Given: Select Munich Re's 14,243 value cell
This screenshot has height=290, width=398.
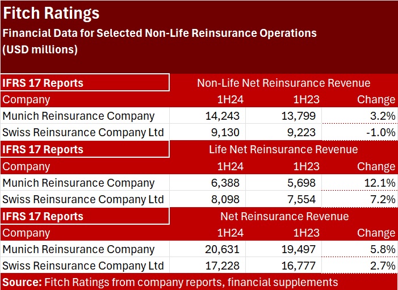Looking at the screenshot, I should pos(224,116).
